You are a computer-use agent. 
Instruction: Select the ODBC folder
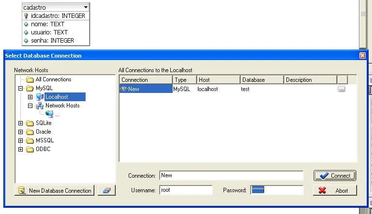(43, 149)
